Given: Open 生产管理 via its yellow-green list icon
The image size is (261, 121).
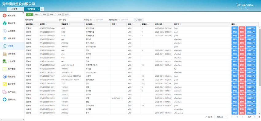Looking at the screenshot, I should pos(5,69).
